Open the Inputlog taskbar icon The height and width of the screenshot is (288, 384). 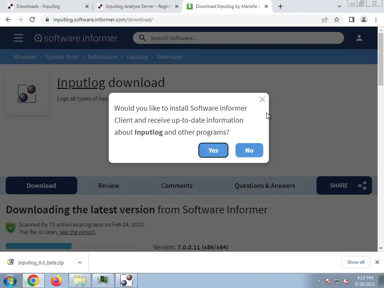pos(126,280)
